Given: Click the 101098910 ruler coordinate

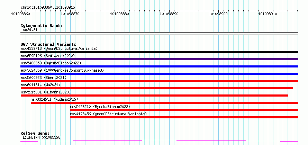Looking at the screenshot, I should 268,14.
